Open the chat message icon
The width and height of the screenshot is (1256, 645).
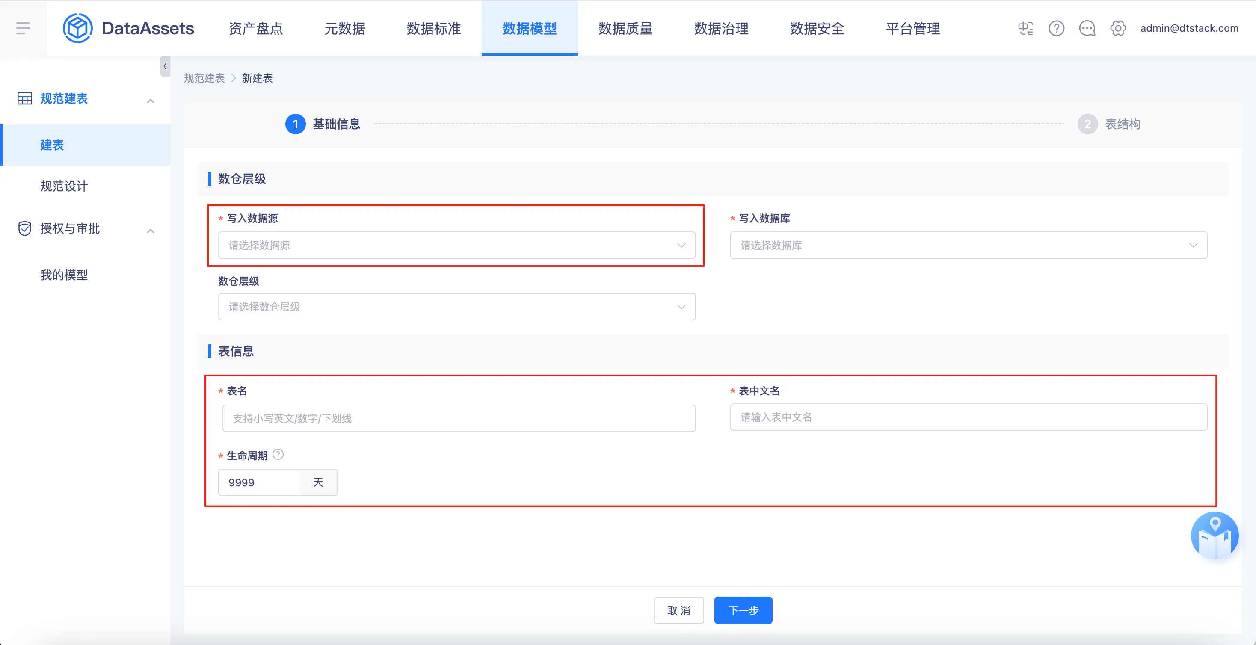pos(1087,28)
